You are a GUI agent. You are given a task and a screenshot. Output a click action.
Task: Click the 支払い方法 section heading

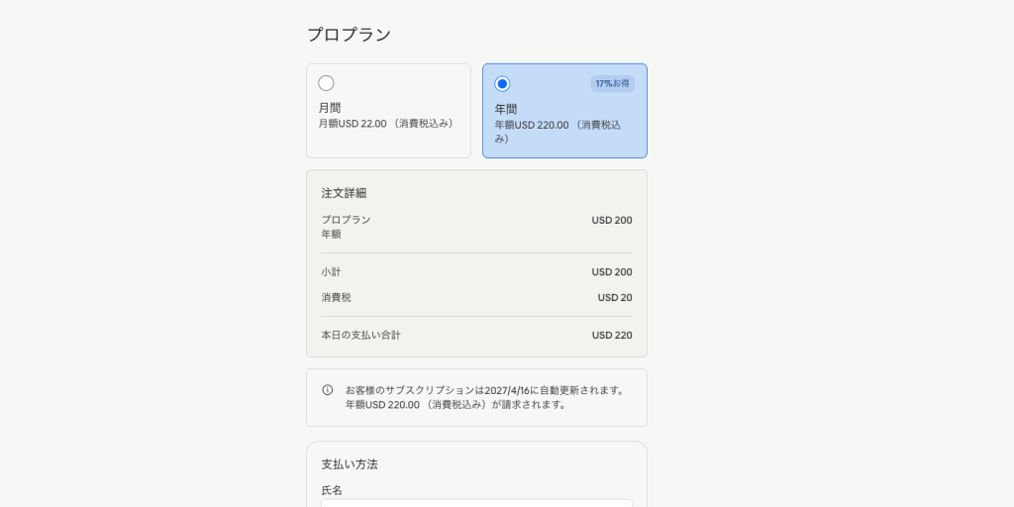tap(350, 464)
